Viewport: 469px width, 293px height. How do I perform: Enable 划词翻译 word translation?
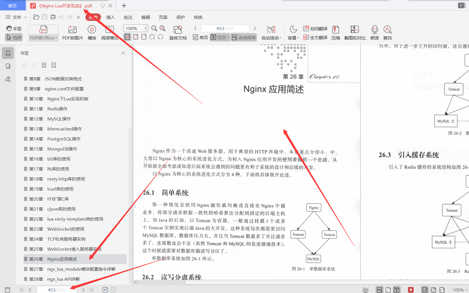click(315, 29)
